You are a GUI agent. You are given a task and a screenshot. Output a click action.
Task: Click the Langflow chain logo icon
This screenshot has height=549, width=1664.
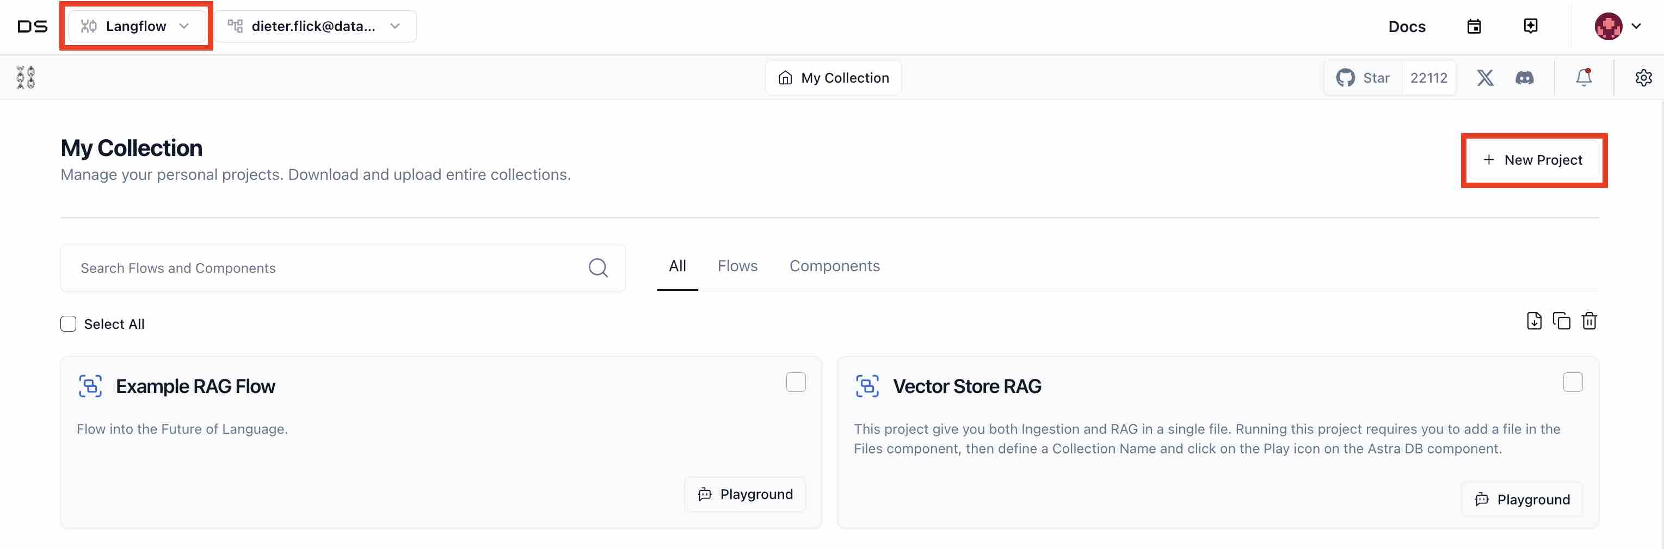26,77
